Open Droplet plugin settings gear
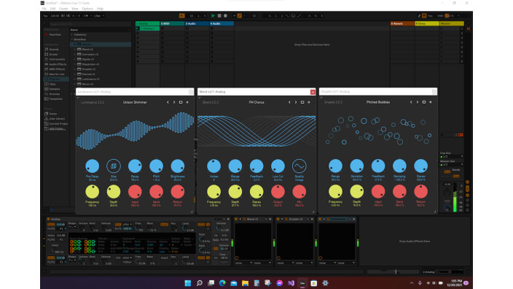513x289 pixels. tap(431, 102)
